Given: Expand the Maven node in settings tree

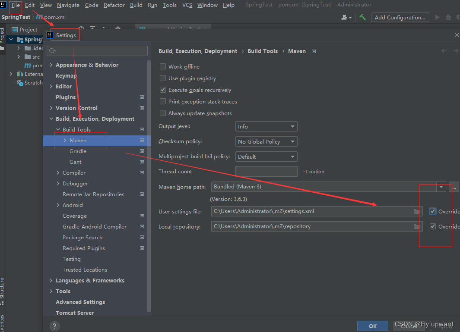Looking at the screenshot, I should pyautogui.click(x=65, y=141).
